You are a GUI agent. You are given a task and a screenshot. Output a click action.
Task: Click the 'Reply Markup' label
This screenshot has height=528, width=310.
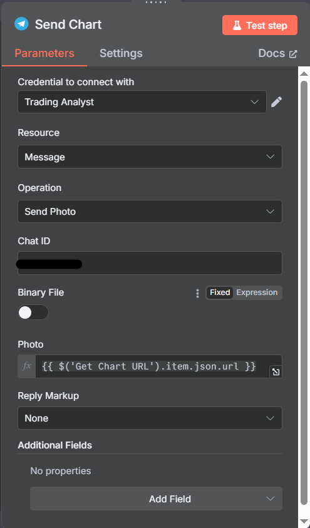tap(48, 396)
